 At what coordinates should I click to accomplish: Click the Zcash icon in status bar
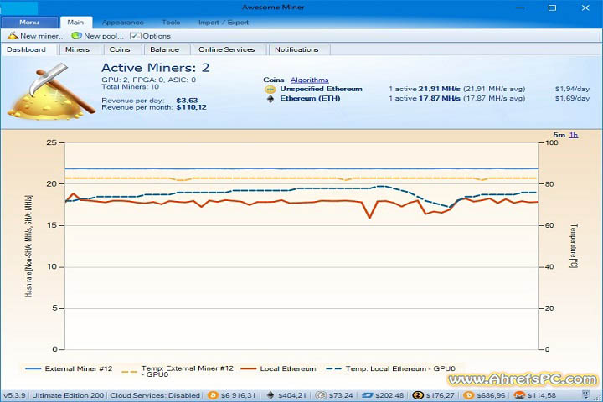coord(418,395)
